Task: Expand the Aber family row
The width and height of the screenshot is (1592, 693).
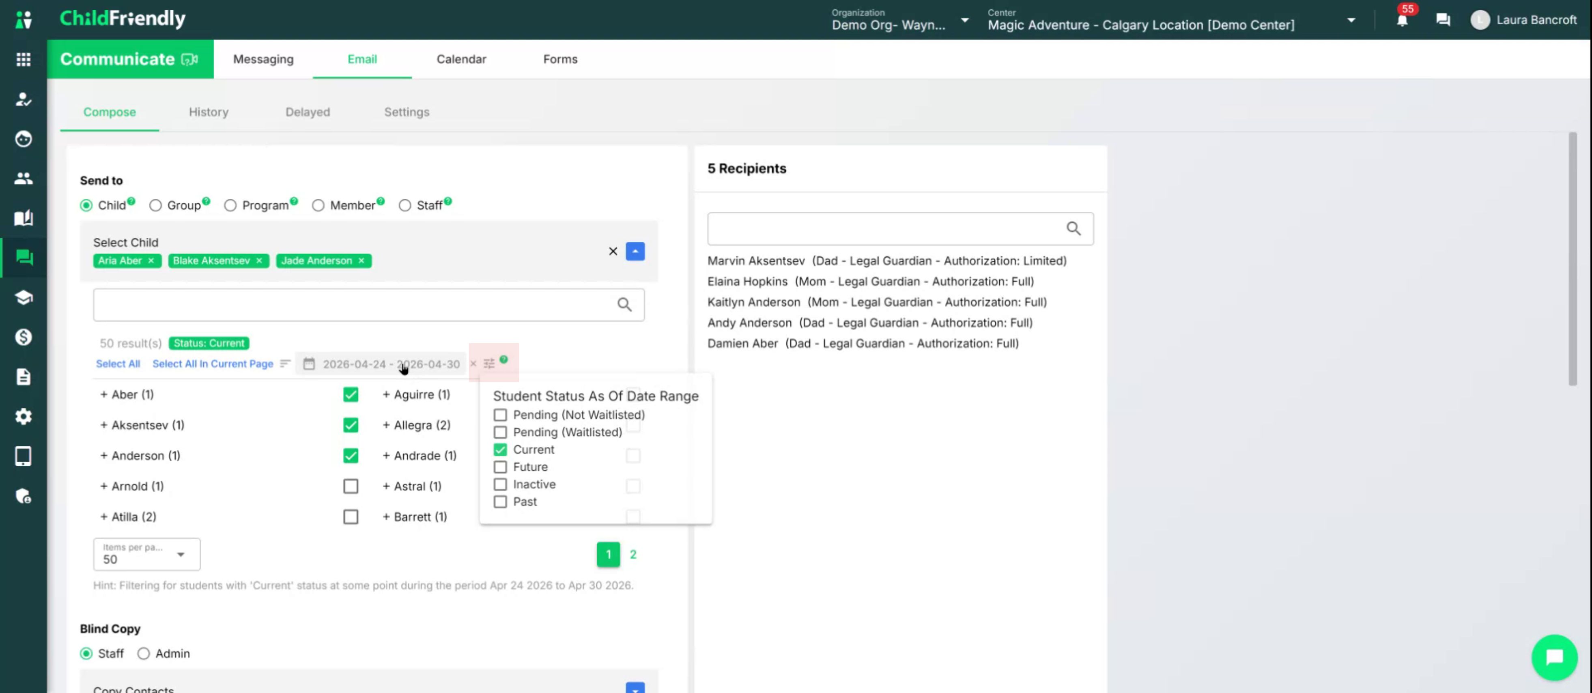Action: click(104, 394)
